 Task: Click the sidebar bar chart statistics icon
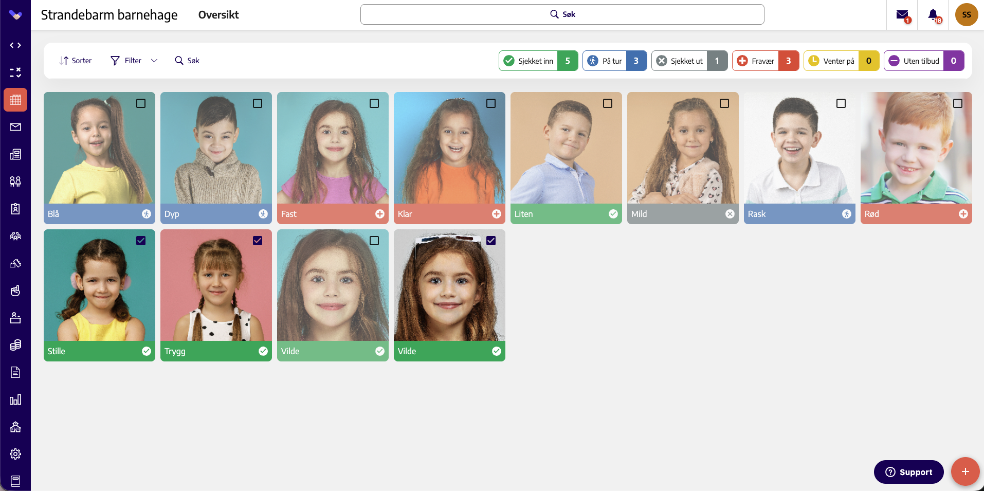(x=15, y=399)
